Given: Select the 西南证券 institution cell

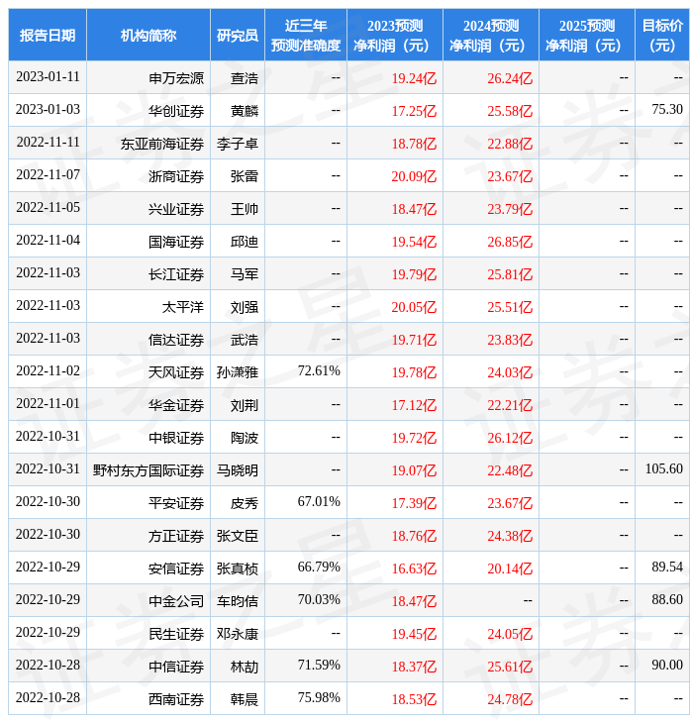Looking at the screenshot, I should (148, 699).
